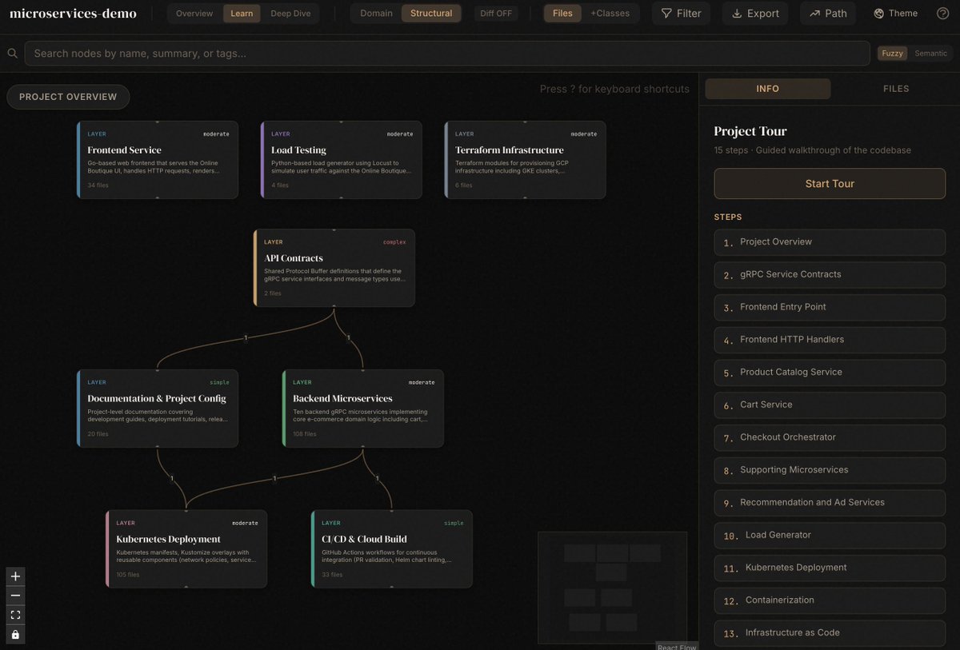The image size is (960, 650).
Task: Select the Backend Microservices layer node
Action: (363, 409)
